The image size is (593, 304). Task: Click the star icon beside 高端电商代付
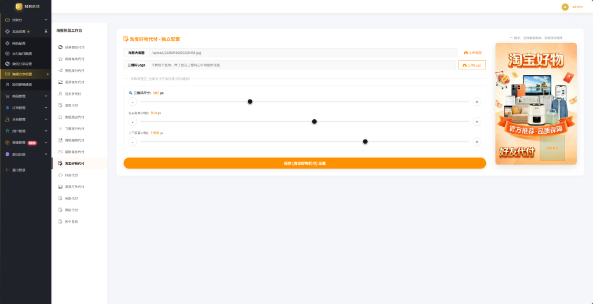(x=60, y=59)
